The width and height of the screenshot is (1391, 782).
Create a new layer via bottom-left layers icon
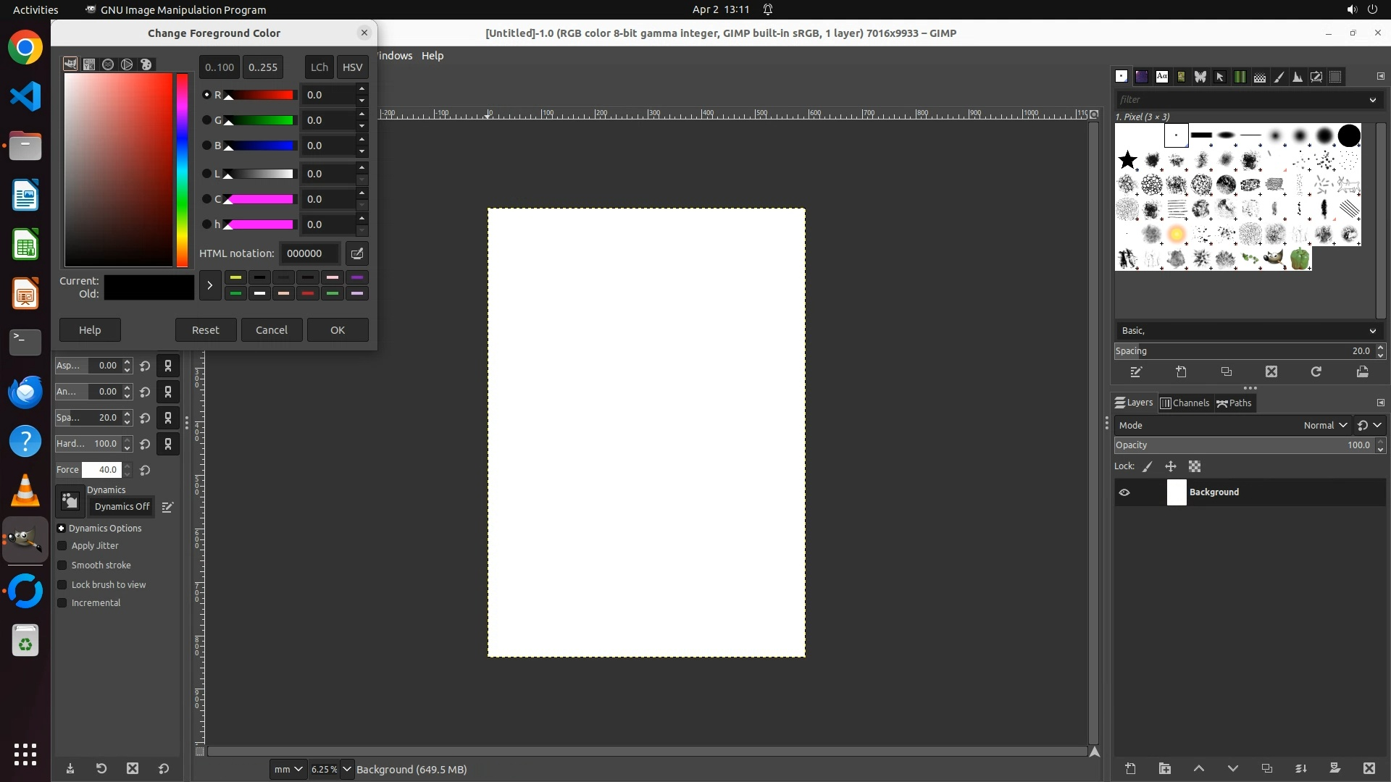[1130, 768]
